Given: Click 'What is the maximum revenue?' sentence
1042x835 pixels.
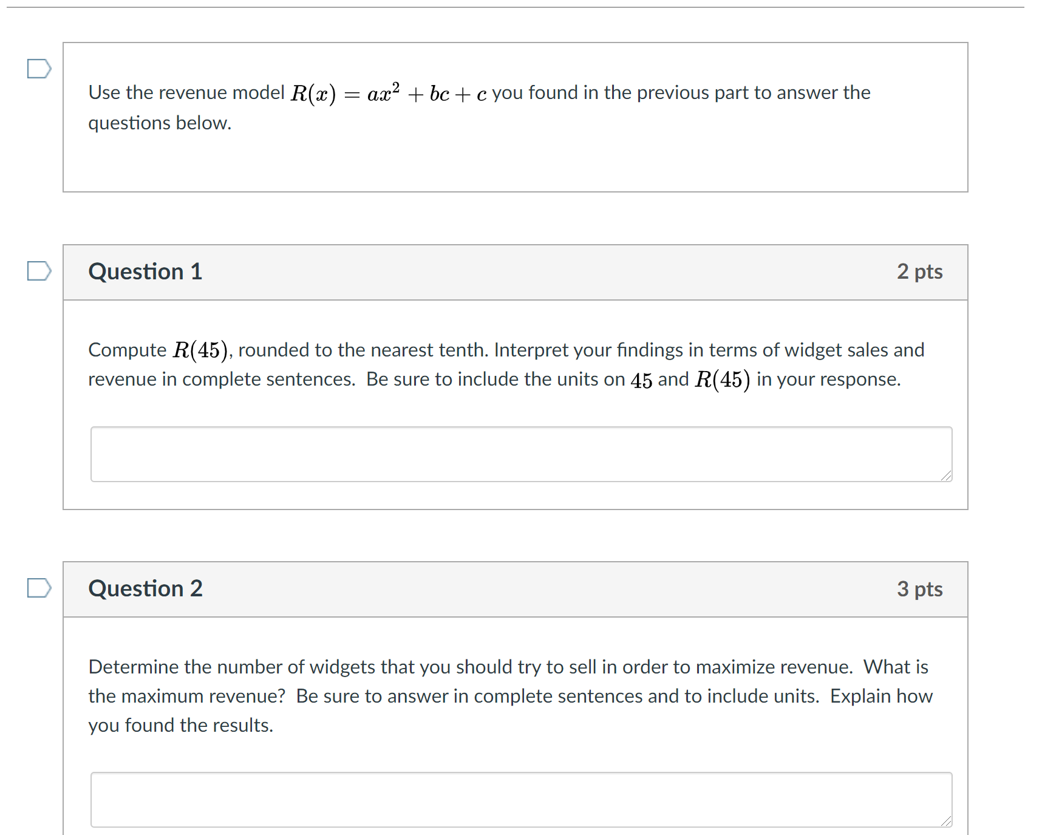Looking at the screenshot, I should coord(509,681).
